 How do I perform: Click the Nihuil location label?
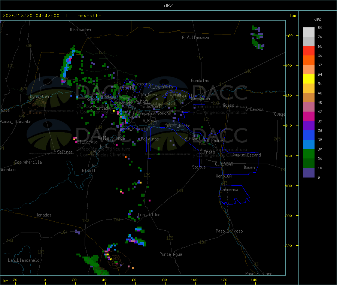click(x=88, y=171)
